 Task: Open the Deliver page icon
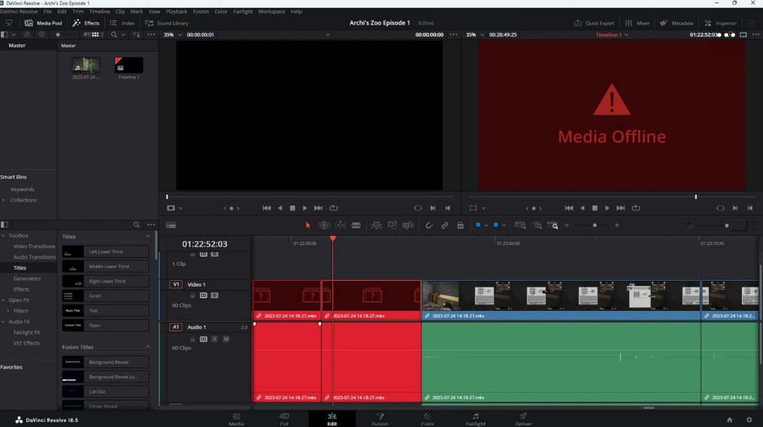click(523, 419)
